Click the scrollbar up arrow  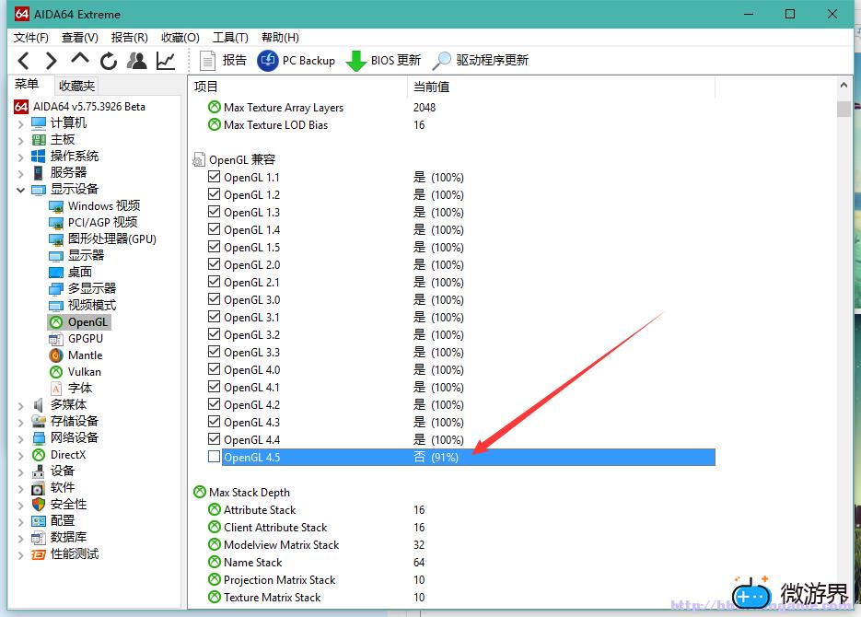(x=844, y=86)
